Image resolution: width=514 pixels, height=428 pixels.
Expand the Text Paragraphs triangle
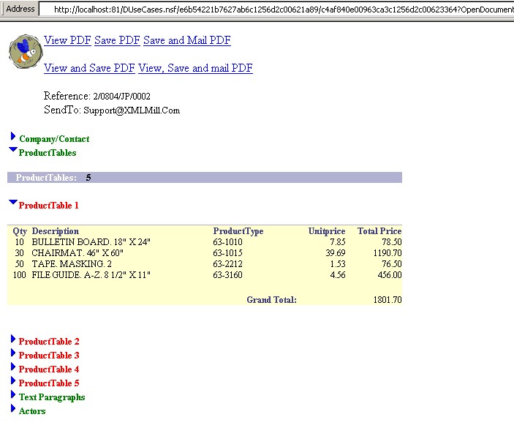(x=13, y=394)
